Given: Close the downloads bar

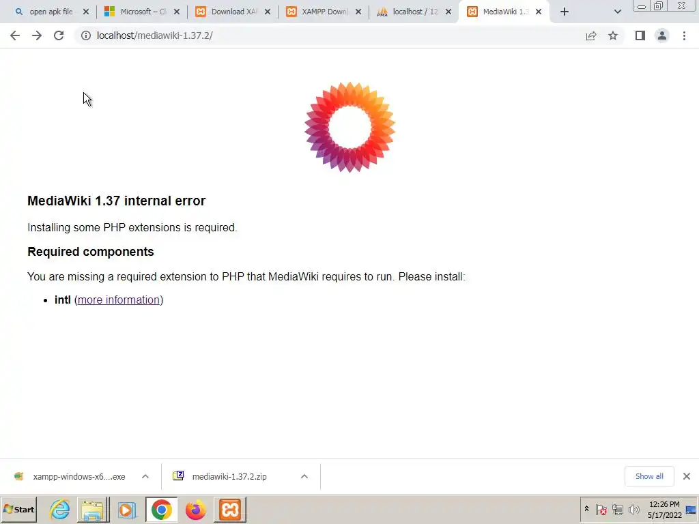Looking at the screenshot, I should pos(687,476).
